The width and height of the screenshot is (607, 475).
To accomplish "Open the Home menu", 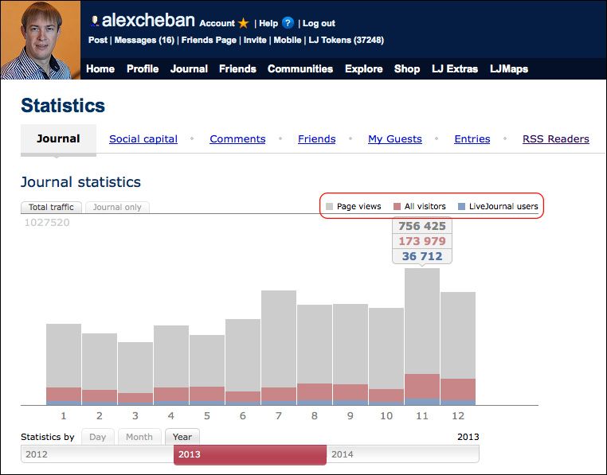I will pyautogui.click(x=100, y=69).
